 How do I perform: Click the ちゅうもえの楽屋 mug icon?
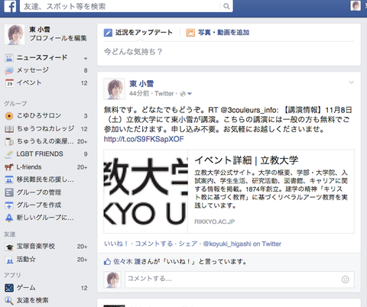pos(9,141)
